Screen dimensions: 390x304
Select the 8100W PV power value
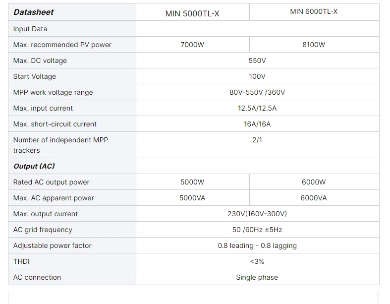314,45
